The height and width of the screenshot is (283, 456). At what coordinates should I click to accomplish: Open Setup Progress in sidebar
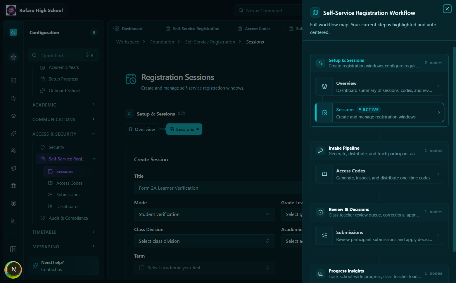[63, 79]
